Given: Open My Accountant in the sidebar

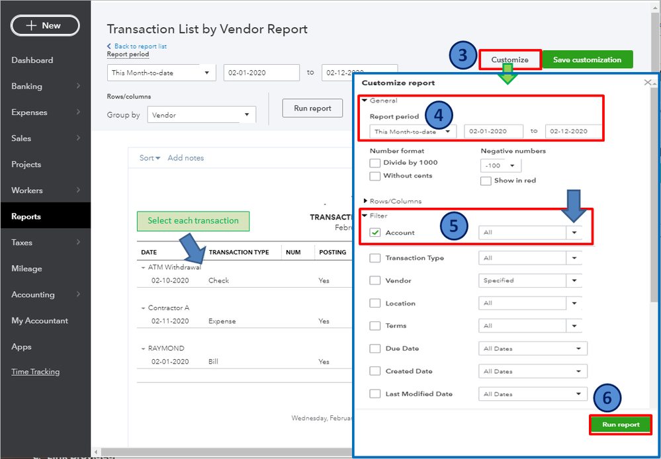Looking at the screenshot, I should pos(40,321).
